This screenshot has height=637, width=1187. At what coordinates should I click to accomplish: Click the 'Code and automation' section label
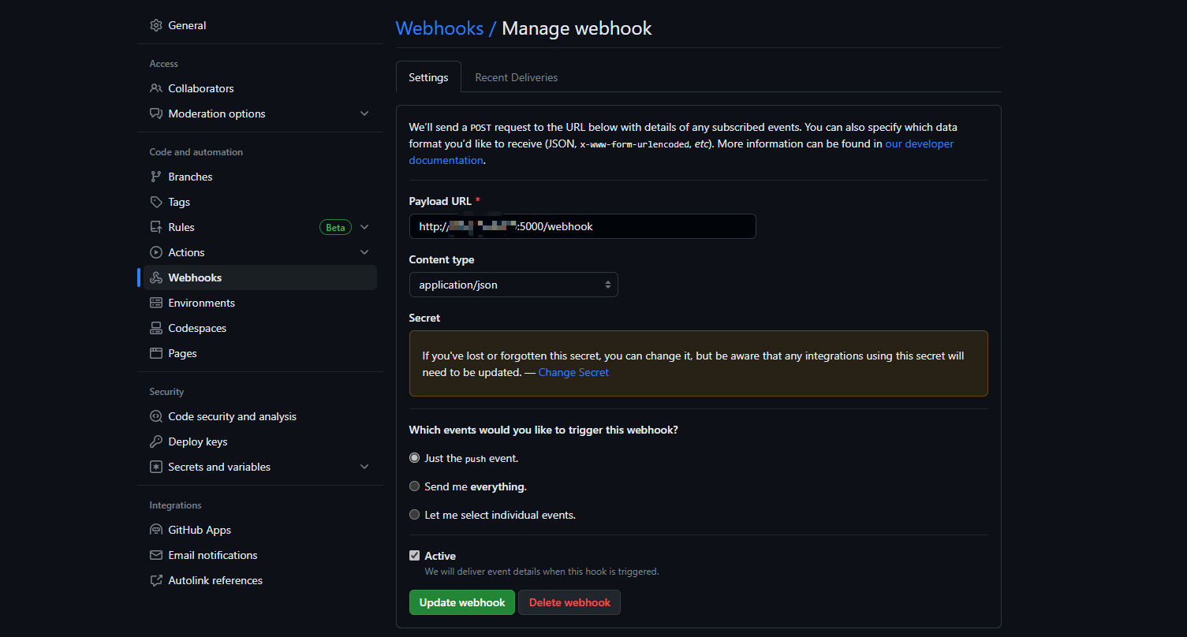click(196, 152)
